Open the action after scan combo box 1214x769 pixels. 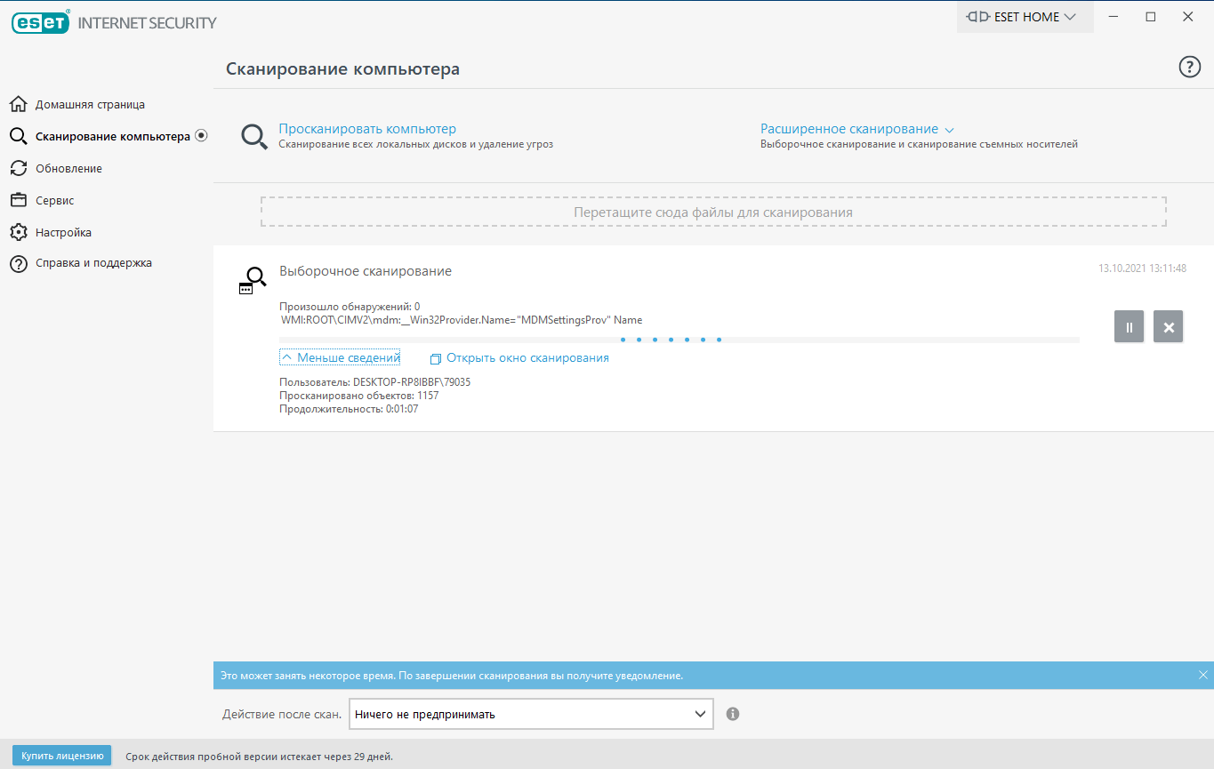pos(531,714)
